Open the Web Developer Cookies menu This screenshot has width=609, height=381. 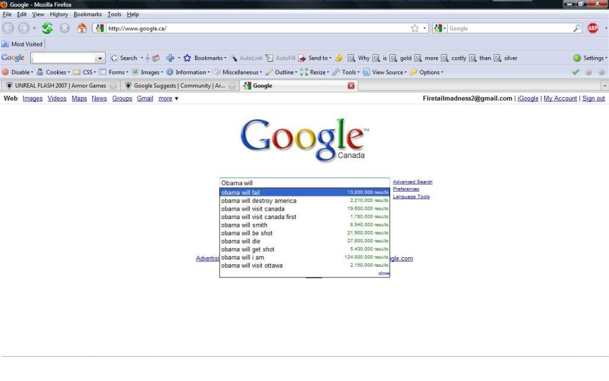click(x=53, y=72)
